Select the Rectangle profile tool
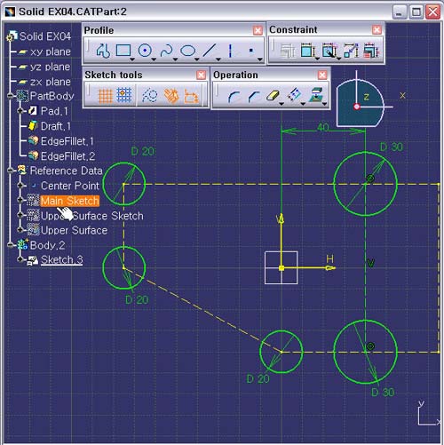The height and width of the screenshot is (445, 444). (123, 51)
